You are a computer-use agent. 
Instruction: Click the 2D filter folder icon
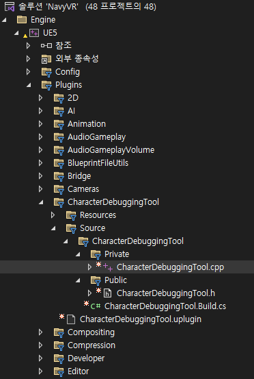(59, 98)
